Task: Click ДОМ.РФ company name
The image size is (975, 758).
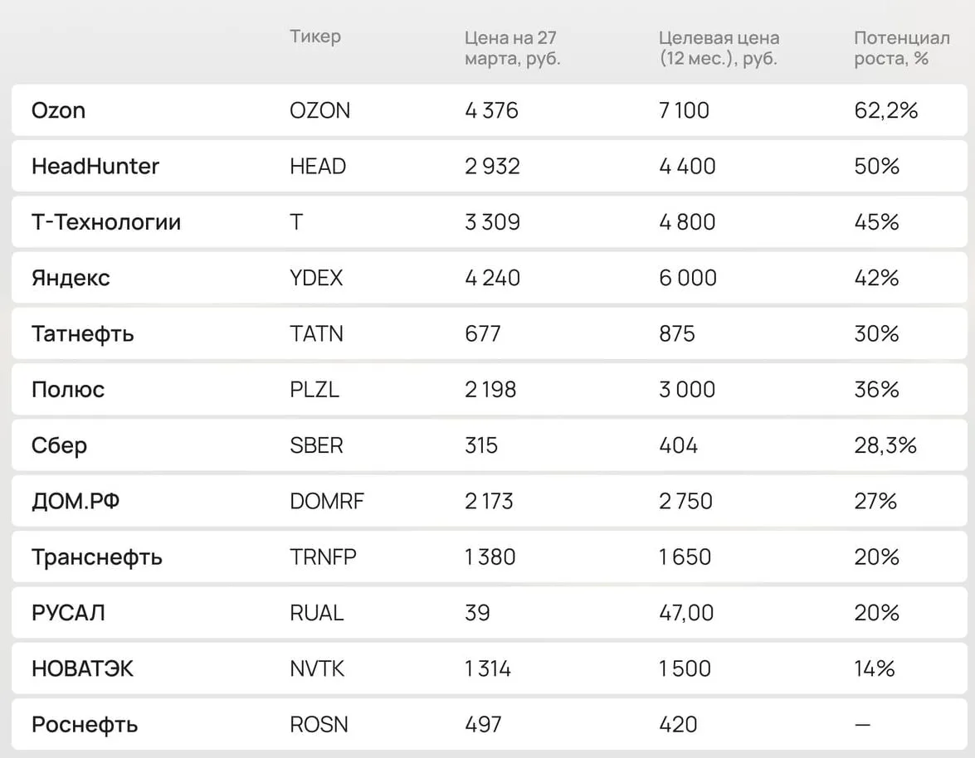Action: [x=75, y=502]
